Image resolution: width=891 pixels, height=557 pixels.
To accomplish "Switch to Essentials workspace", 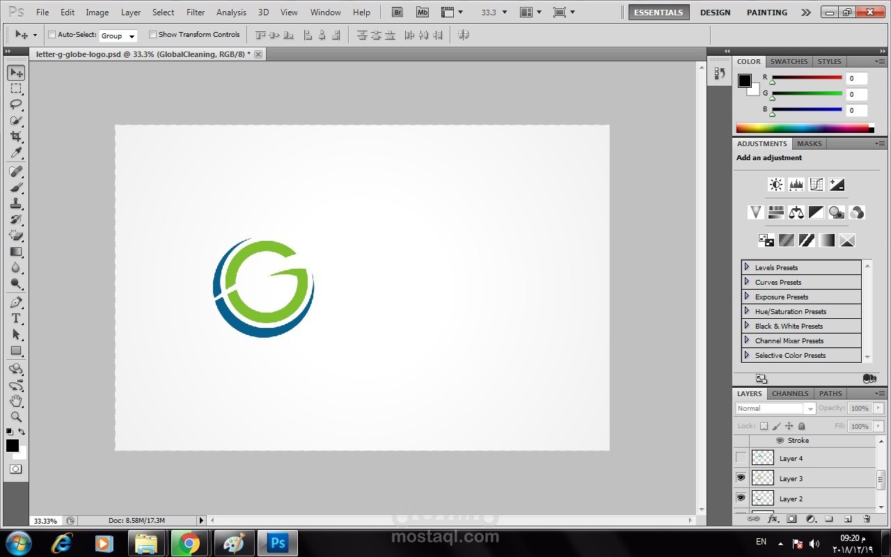I will coord(659,13).
